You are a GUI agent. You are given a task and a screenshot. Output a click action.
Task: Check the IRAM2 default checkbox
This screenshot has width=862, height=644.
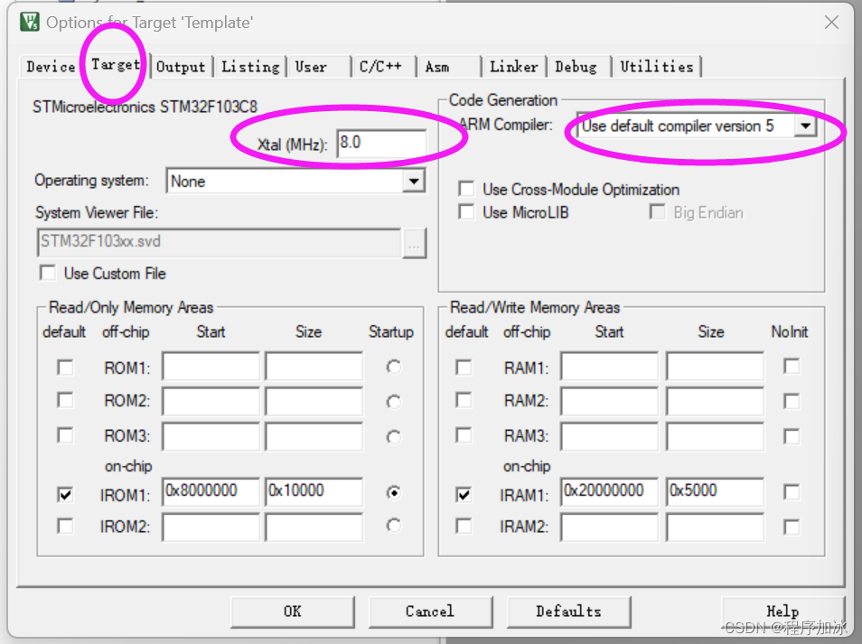(464, 526)
